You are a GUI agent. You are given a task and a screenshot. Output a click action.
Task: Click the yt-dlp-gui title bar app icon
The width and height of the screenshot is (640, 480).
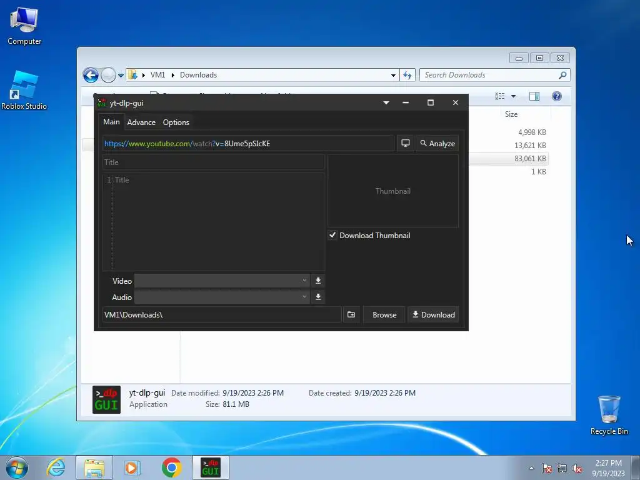(x=102, y=103)
